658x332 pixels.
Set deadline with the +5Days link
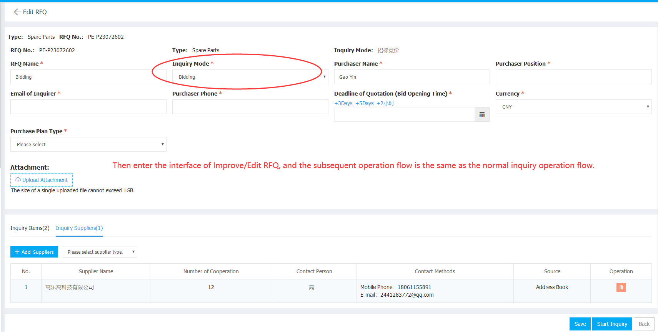pyautogui.click(x=365, y=103)
